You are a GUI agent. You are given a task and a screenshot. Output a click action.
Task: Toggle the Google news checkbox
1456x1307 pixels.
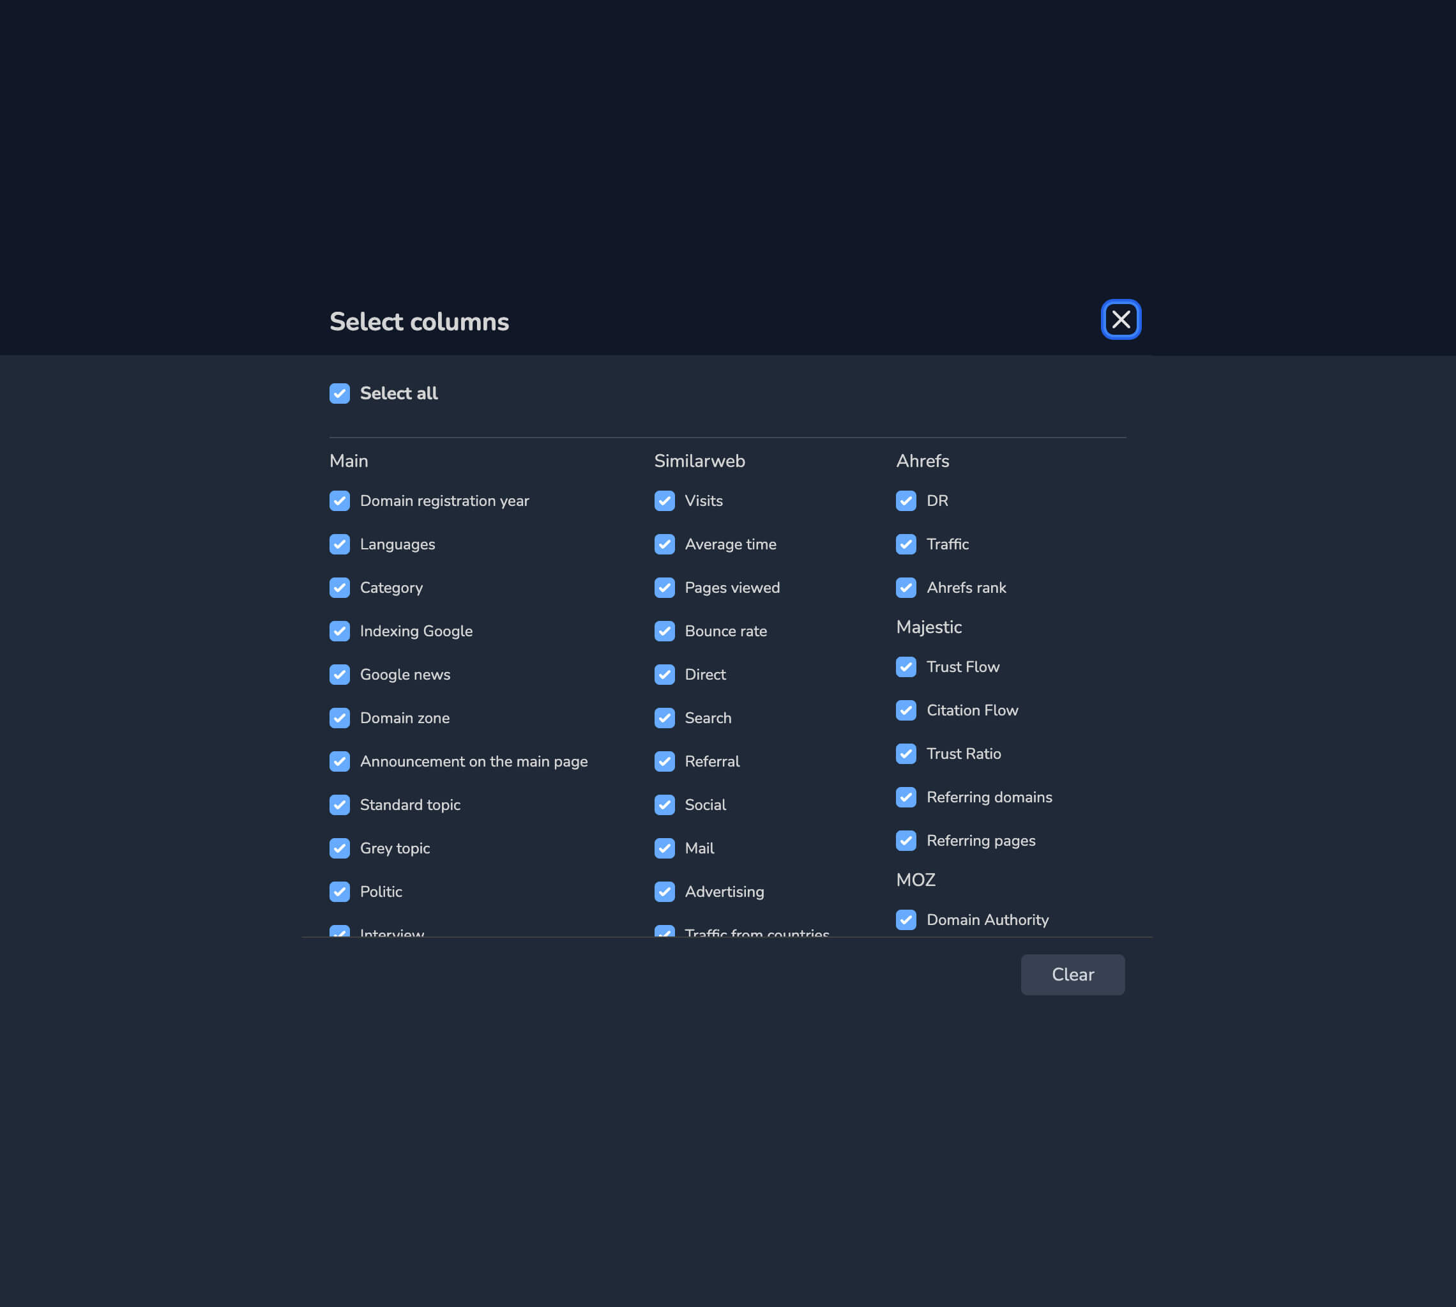[340, 675]
